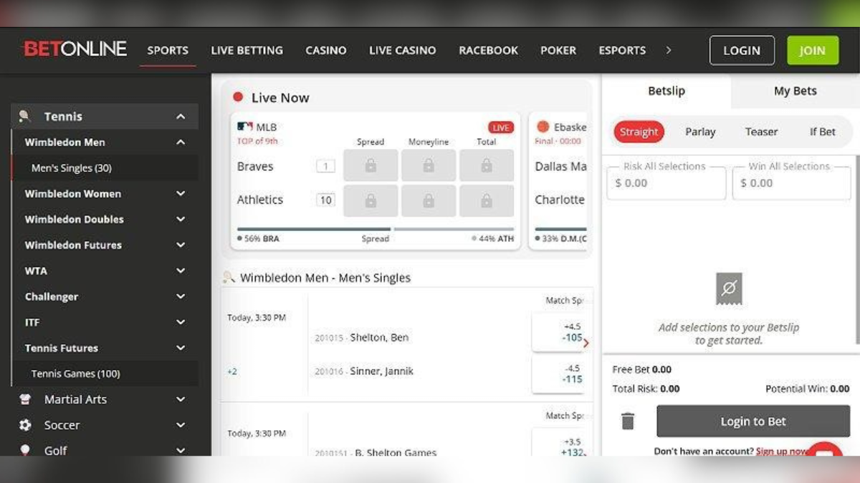
Task: Click the Ebasketball orange ball icon
Action: click(543, 127)
